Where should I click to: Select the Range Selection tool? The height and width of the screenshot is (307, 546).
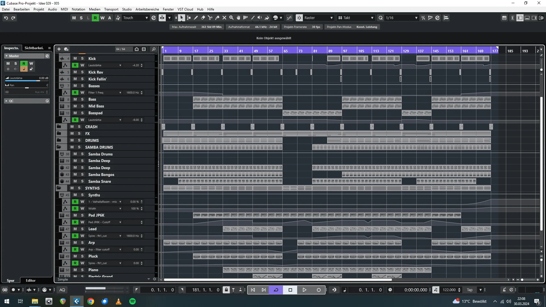pyautogui.click(x=189, y=18)
